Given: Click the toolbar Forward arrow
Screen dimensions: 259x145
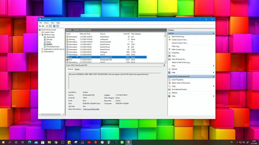Looking at the screenshot, I should pos(43,26).
